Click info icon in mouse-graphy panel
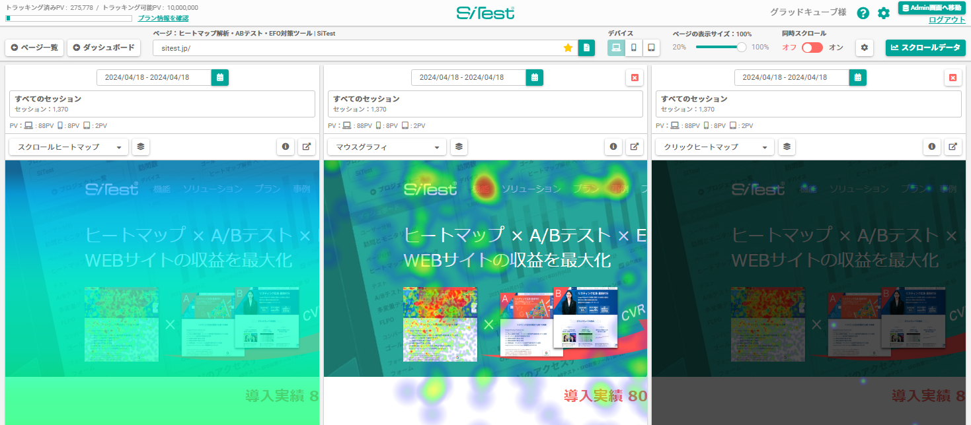Screen dimensions: 971x425 point(613,147)
